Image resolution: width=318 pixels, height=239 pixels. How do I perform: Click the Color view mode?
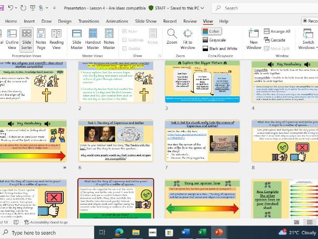tap(212, 31)
